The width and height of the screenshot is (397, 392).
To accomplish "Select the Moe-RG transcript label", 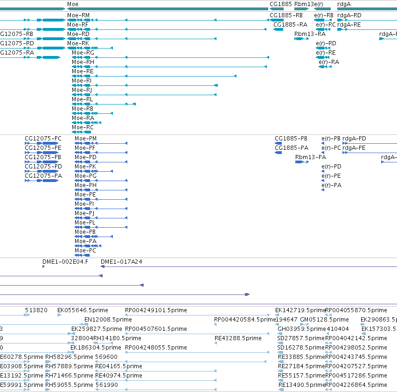I will [83, 53].
